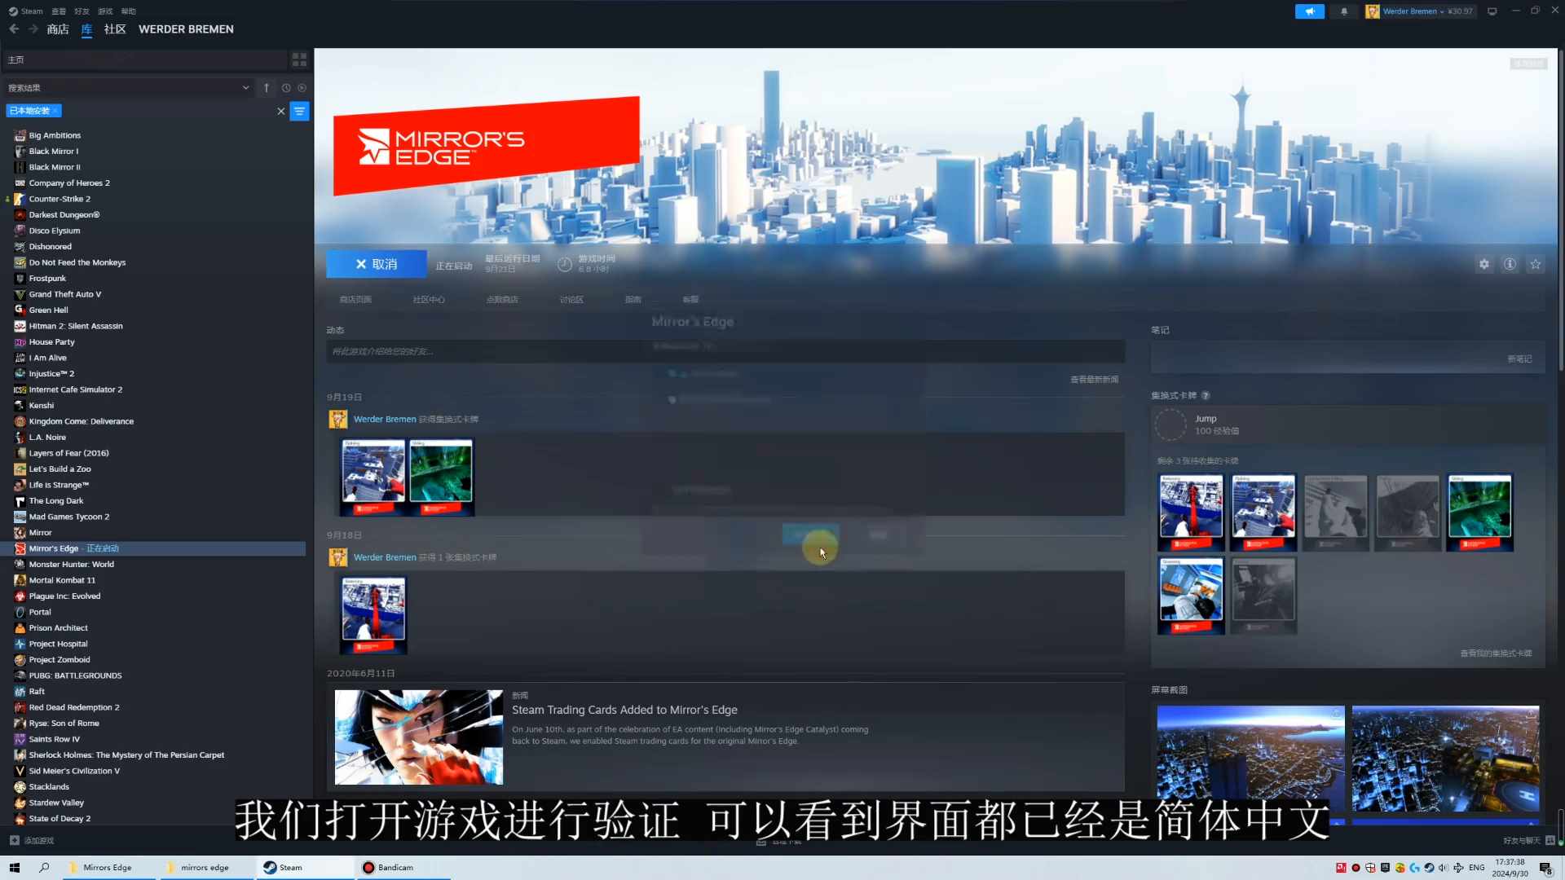
Task: Clear the library search filter X
Action: [281, 111]
